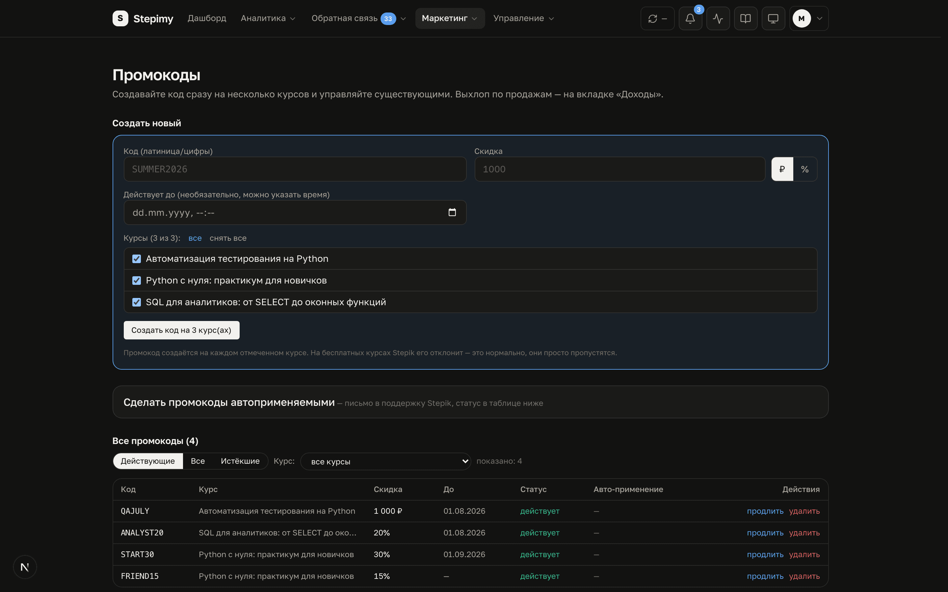Focus the SUMMER2026 code input field
Image resolution: width=948 pixels, height=592 pixels.
tap(295, 169)
